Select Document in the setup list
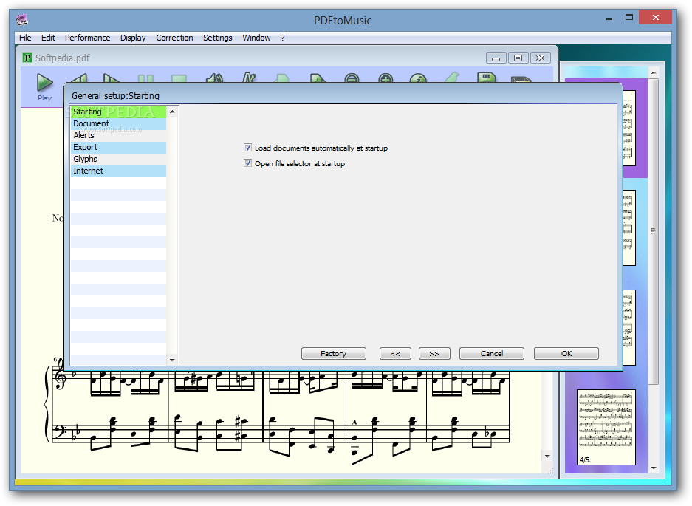This screenshot has width=692, height=506. pyautogui.click(x=118, y=123)
